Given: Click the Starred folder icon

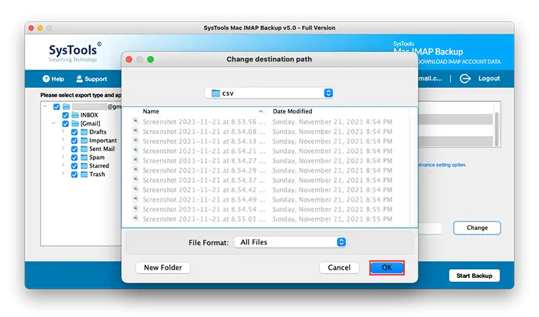Looking at the screenshot, I should (x=84, y=165).
